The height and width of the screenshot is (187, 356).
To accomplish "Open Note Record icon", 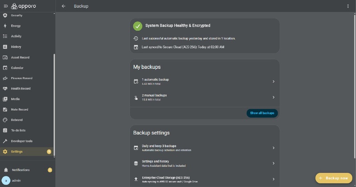I will pos(5,109).
